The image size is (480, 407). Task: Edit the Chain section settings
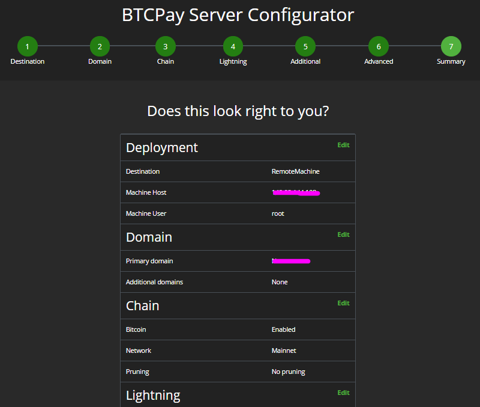click(343, 303)
